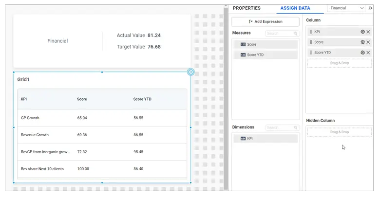Open the Financial dataset dropdown
This screenshot has height=197, width=380.
pos(346,8)
